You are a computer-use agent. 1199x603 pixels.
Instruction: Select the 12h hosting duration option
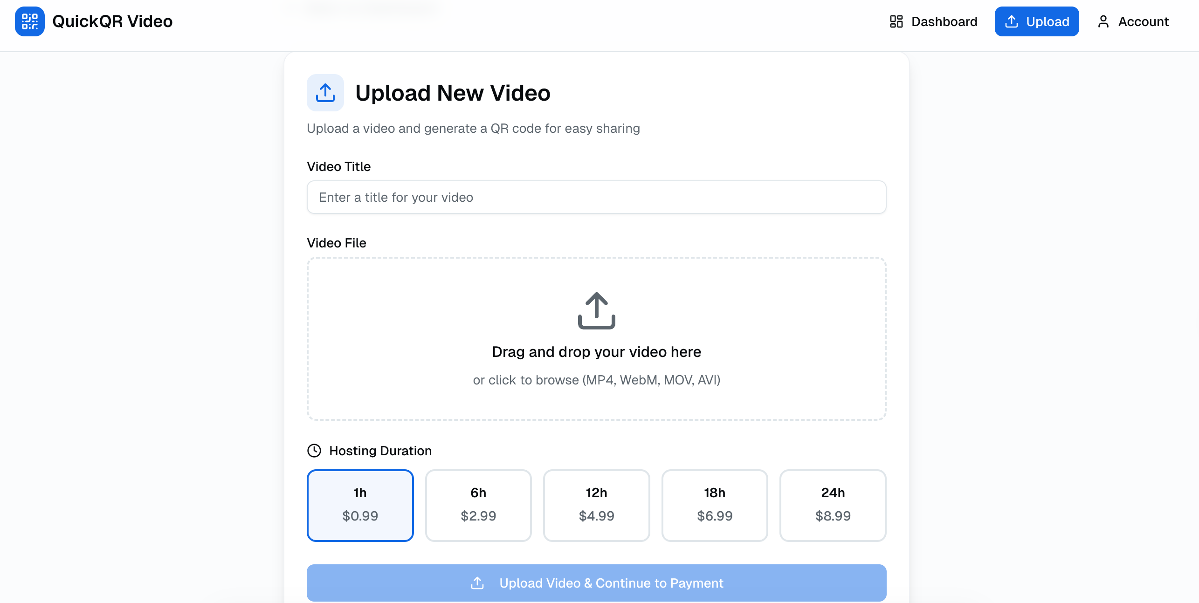click(596, 505)
